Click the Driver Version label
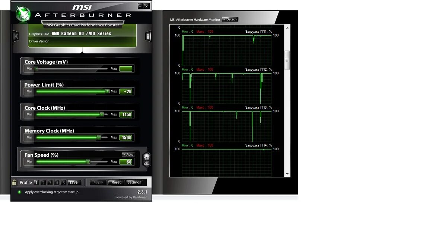The image size is (429, 241). coord(39,41)
